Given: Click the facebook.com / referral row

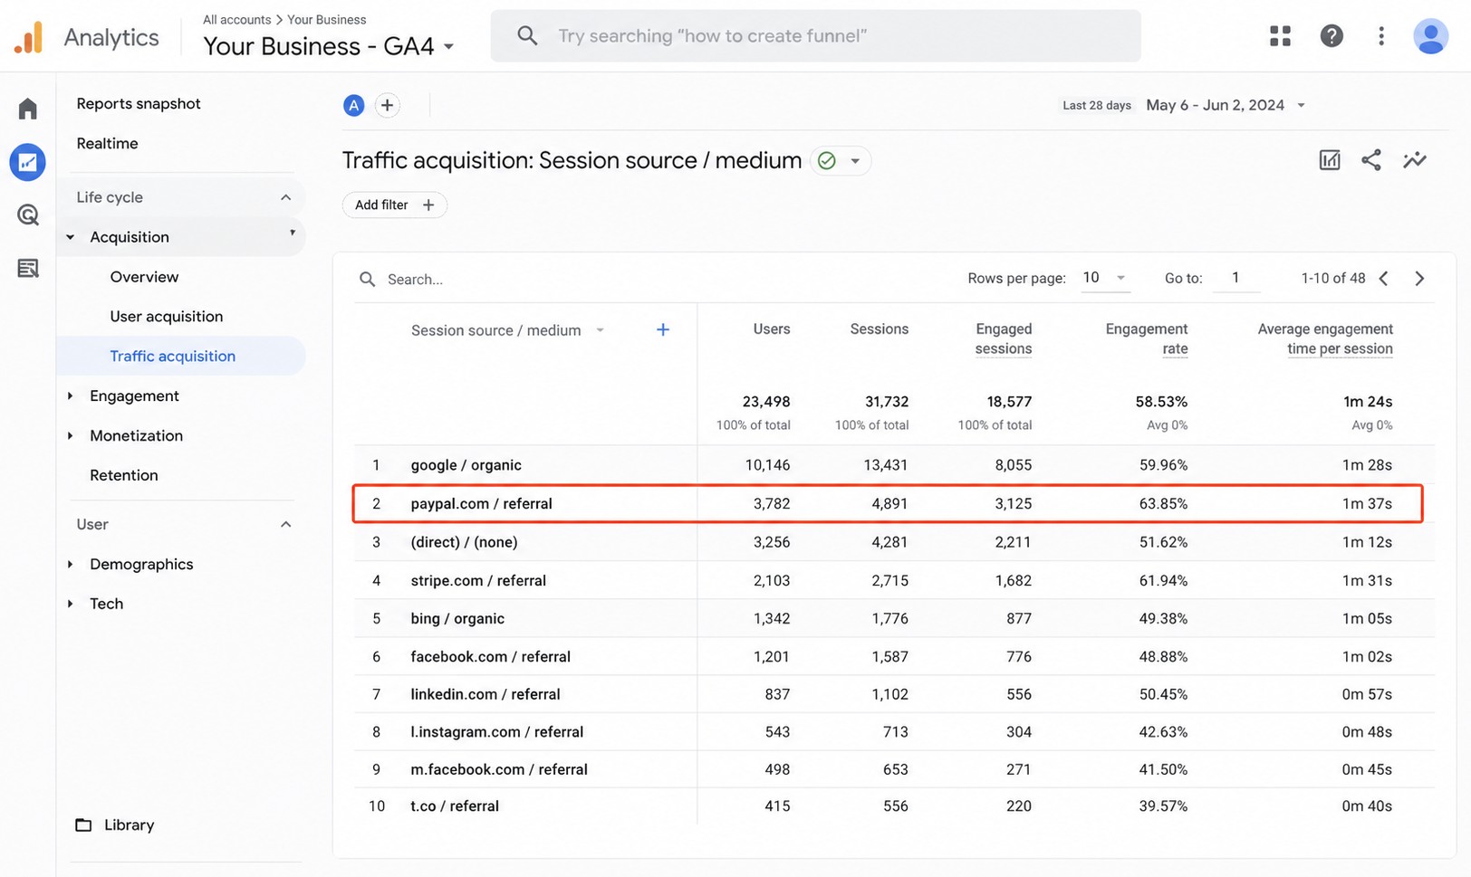Looking at the screenshot, I should point(894,656).
